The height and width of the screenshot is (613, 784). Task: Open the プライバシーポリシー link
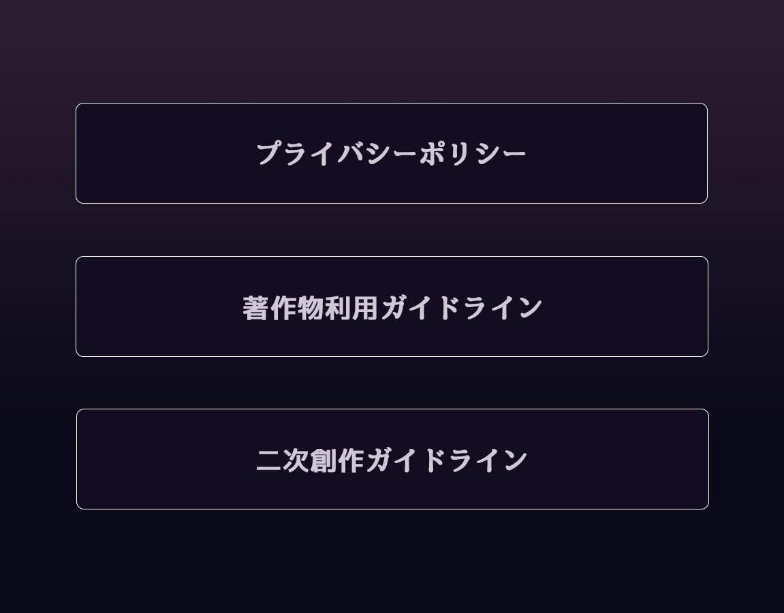392,153
